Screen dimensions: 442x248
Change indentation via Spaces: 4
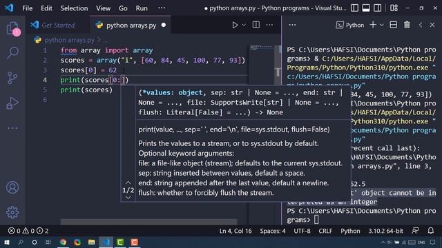(x=273, y=231)
